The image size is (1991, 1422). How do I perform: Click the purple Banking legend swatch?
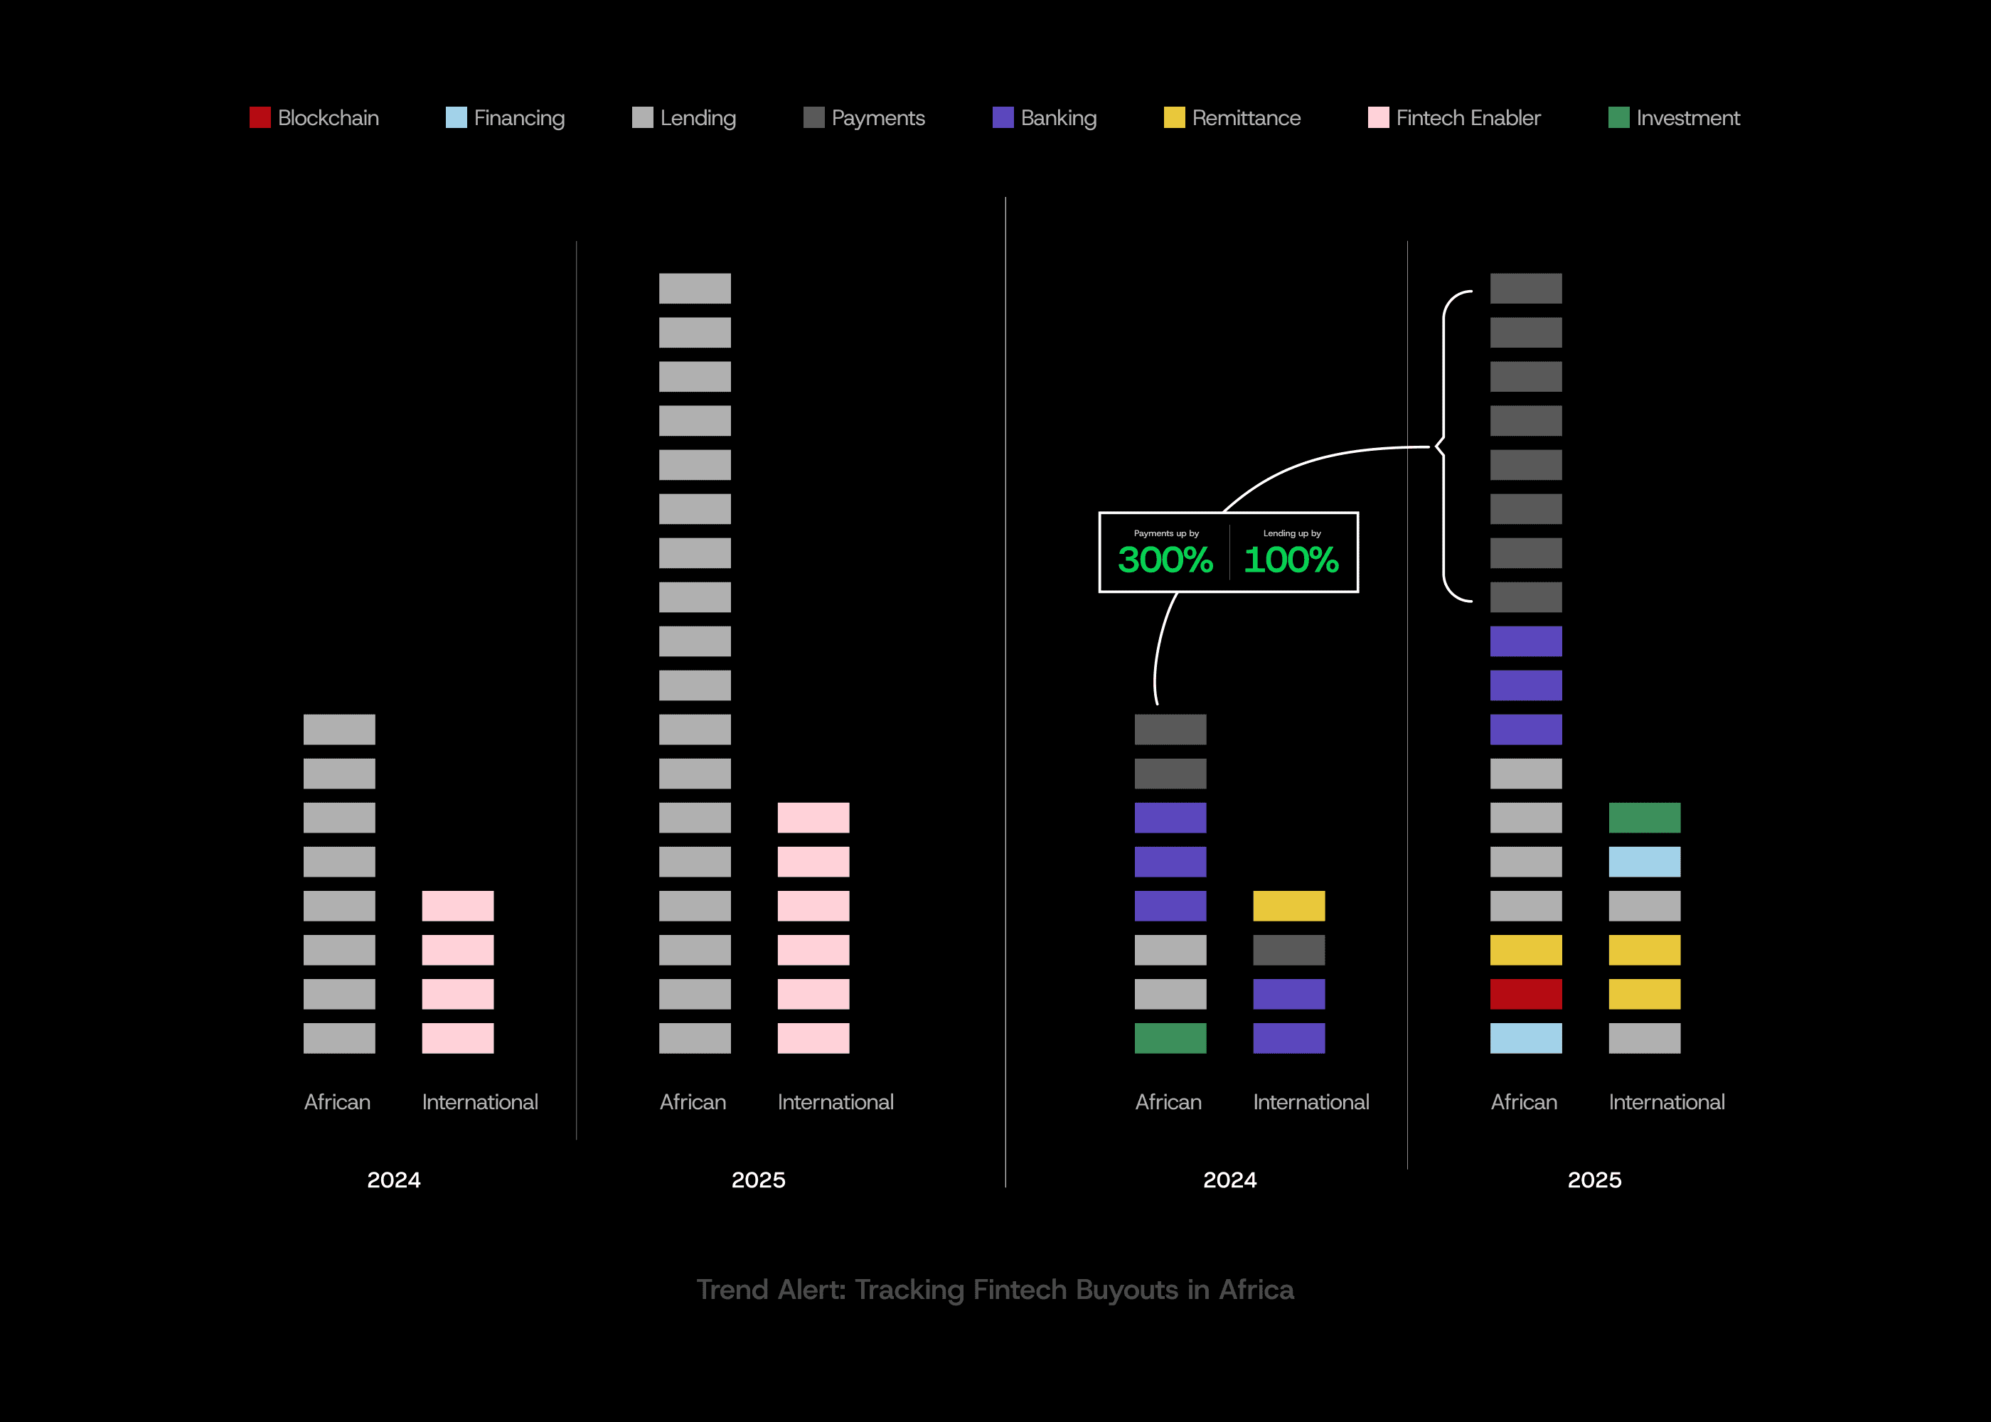tap(1003, 117)
